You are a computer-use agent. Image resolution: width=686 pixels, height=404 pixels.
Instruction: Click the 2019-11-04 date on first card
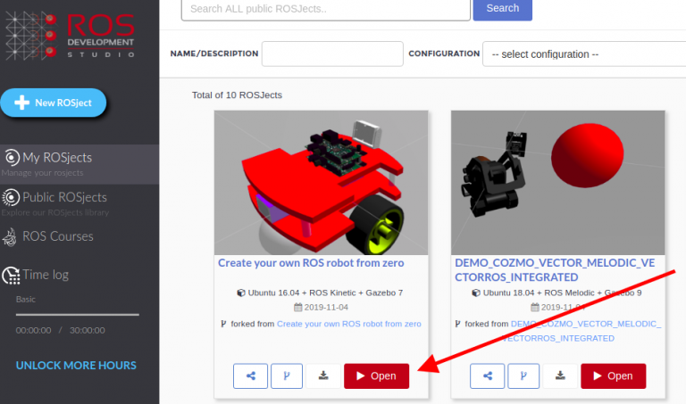tap(326, 308)
